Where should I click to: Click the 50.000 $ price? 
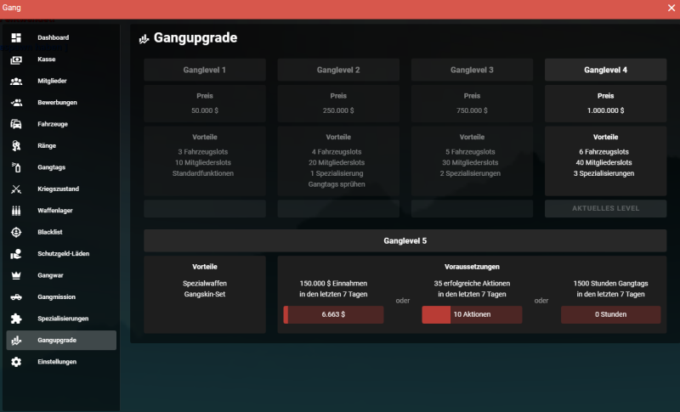(205, 110)
